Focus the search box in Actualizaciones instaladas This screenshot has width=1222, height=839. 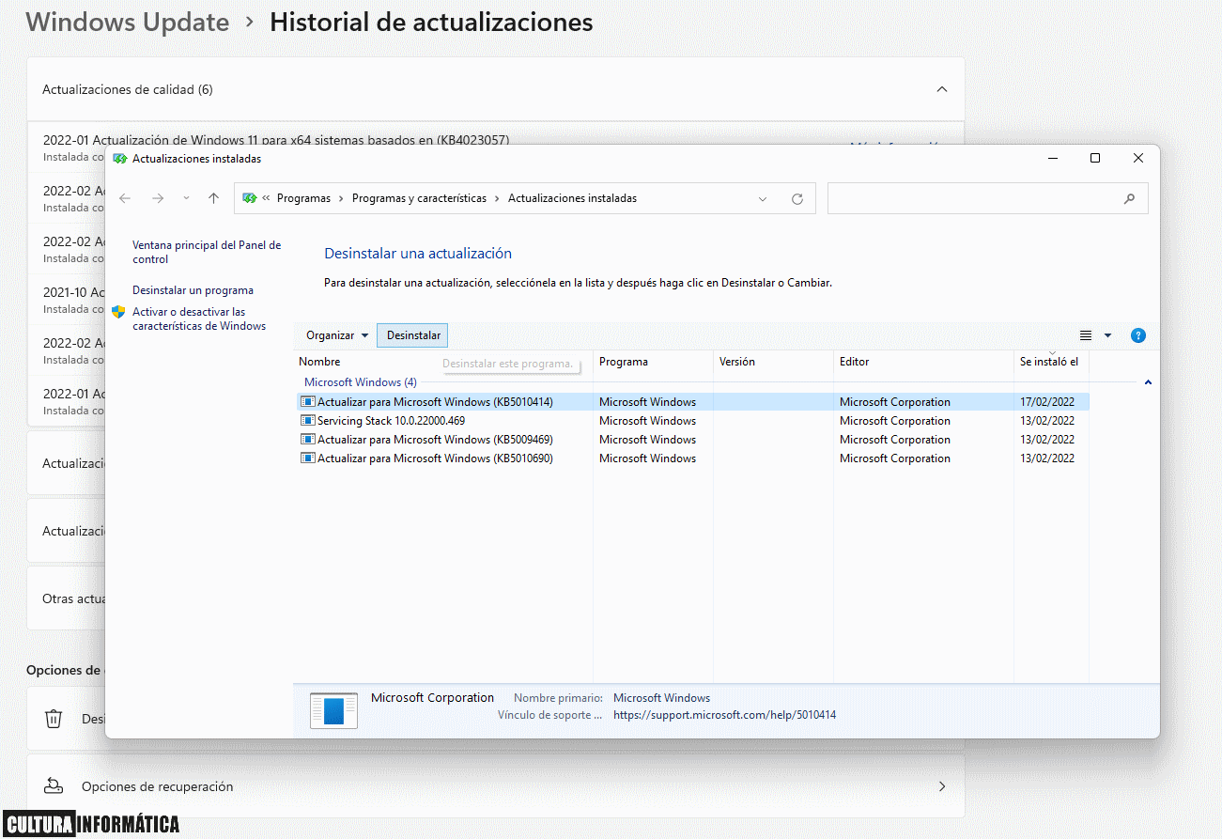(x=987, y=198)
